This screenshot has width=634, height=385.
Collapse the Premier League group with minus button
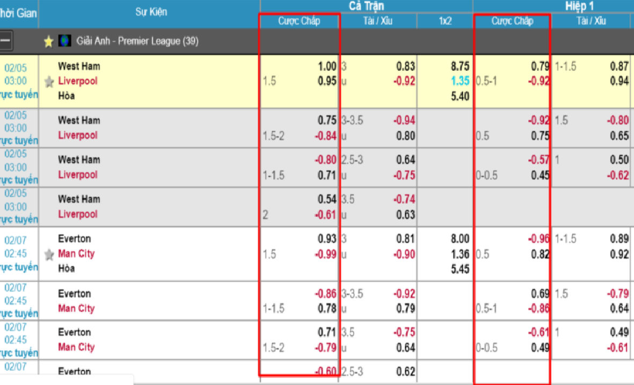pyautogui.click(x=5, y=41)
